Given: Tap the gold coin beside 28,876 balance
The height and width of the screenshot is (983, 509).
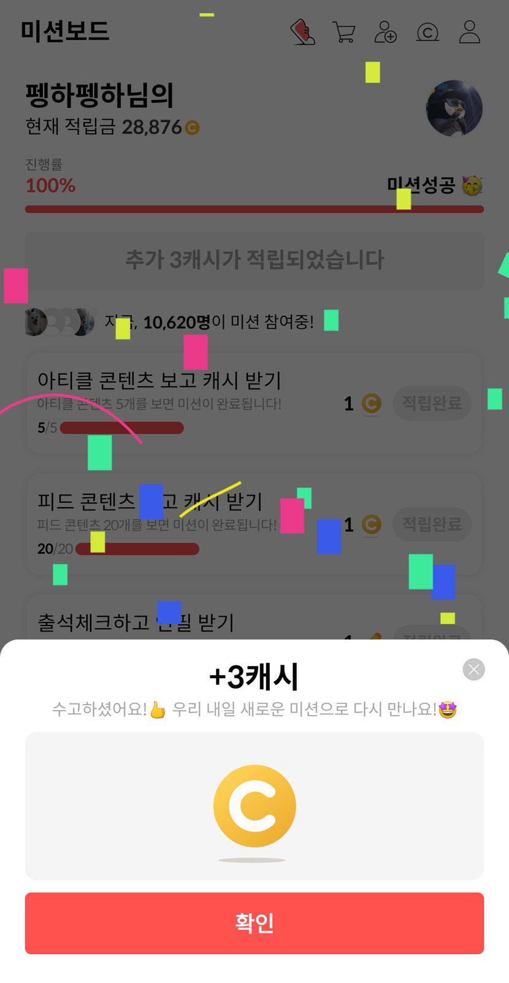Looking at the screenshot, I should point(192,128).
